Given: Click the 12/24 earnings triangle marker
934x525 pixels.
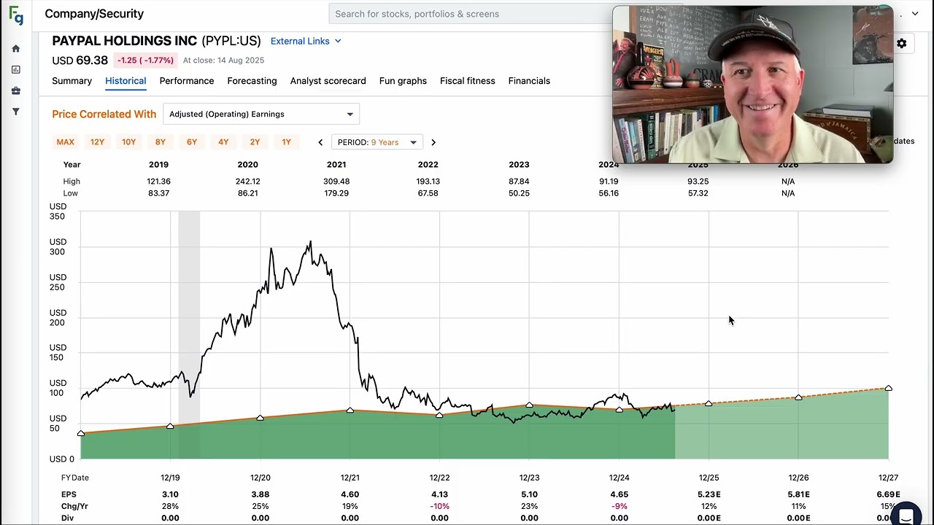Looking at the screenshot, I should click(x=619, y=410).
